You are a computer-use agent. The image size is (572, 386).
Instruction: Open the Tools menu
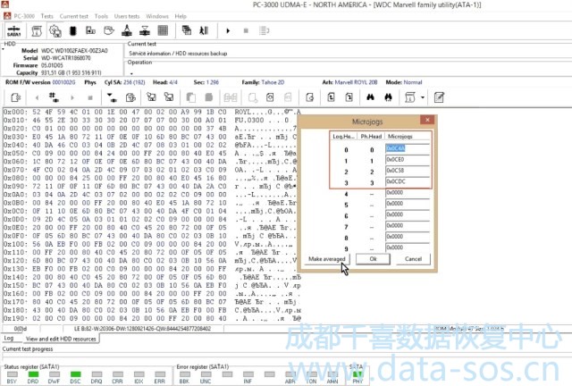(101, 16)
